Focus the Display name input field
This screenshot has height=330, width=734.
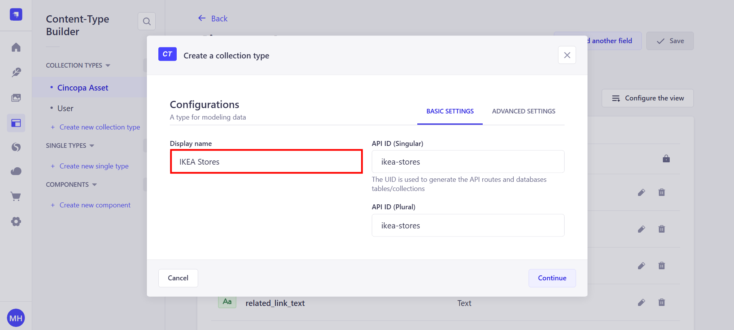coord(266,162)
